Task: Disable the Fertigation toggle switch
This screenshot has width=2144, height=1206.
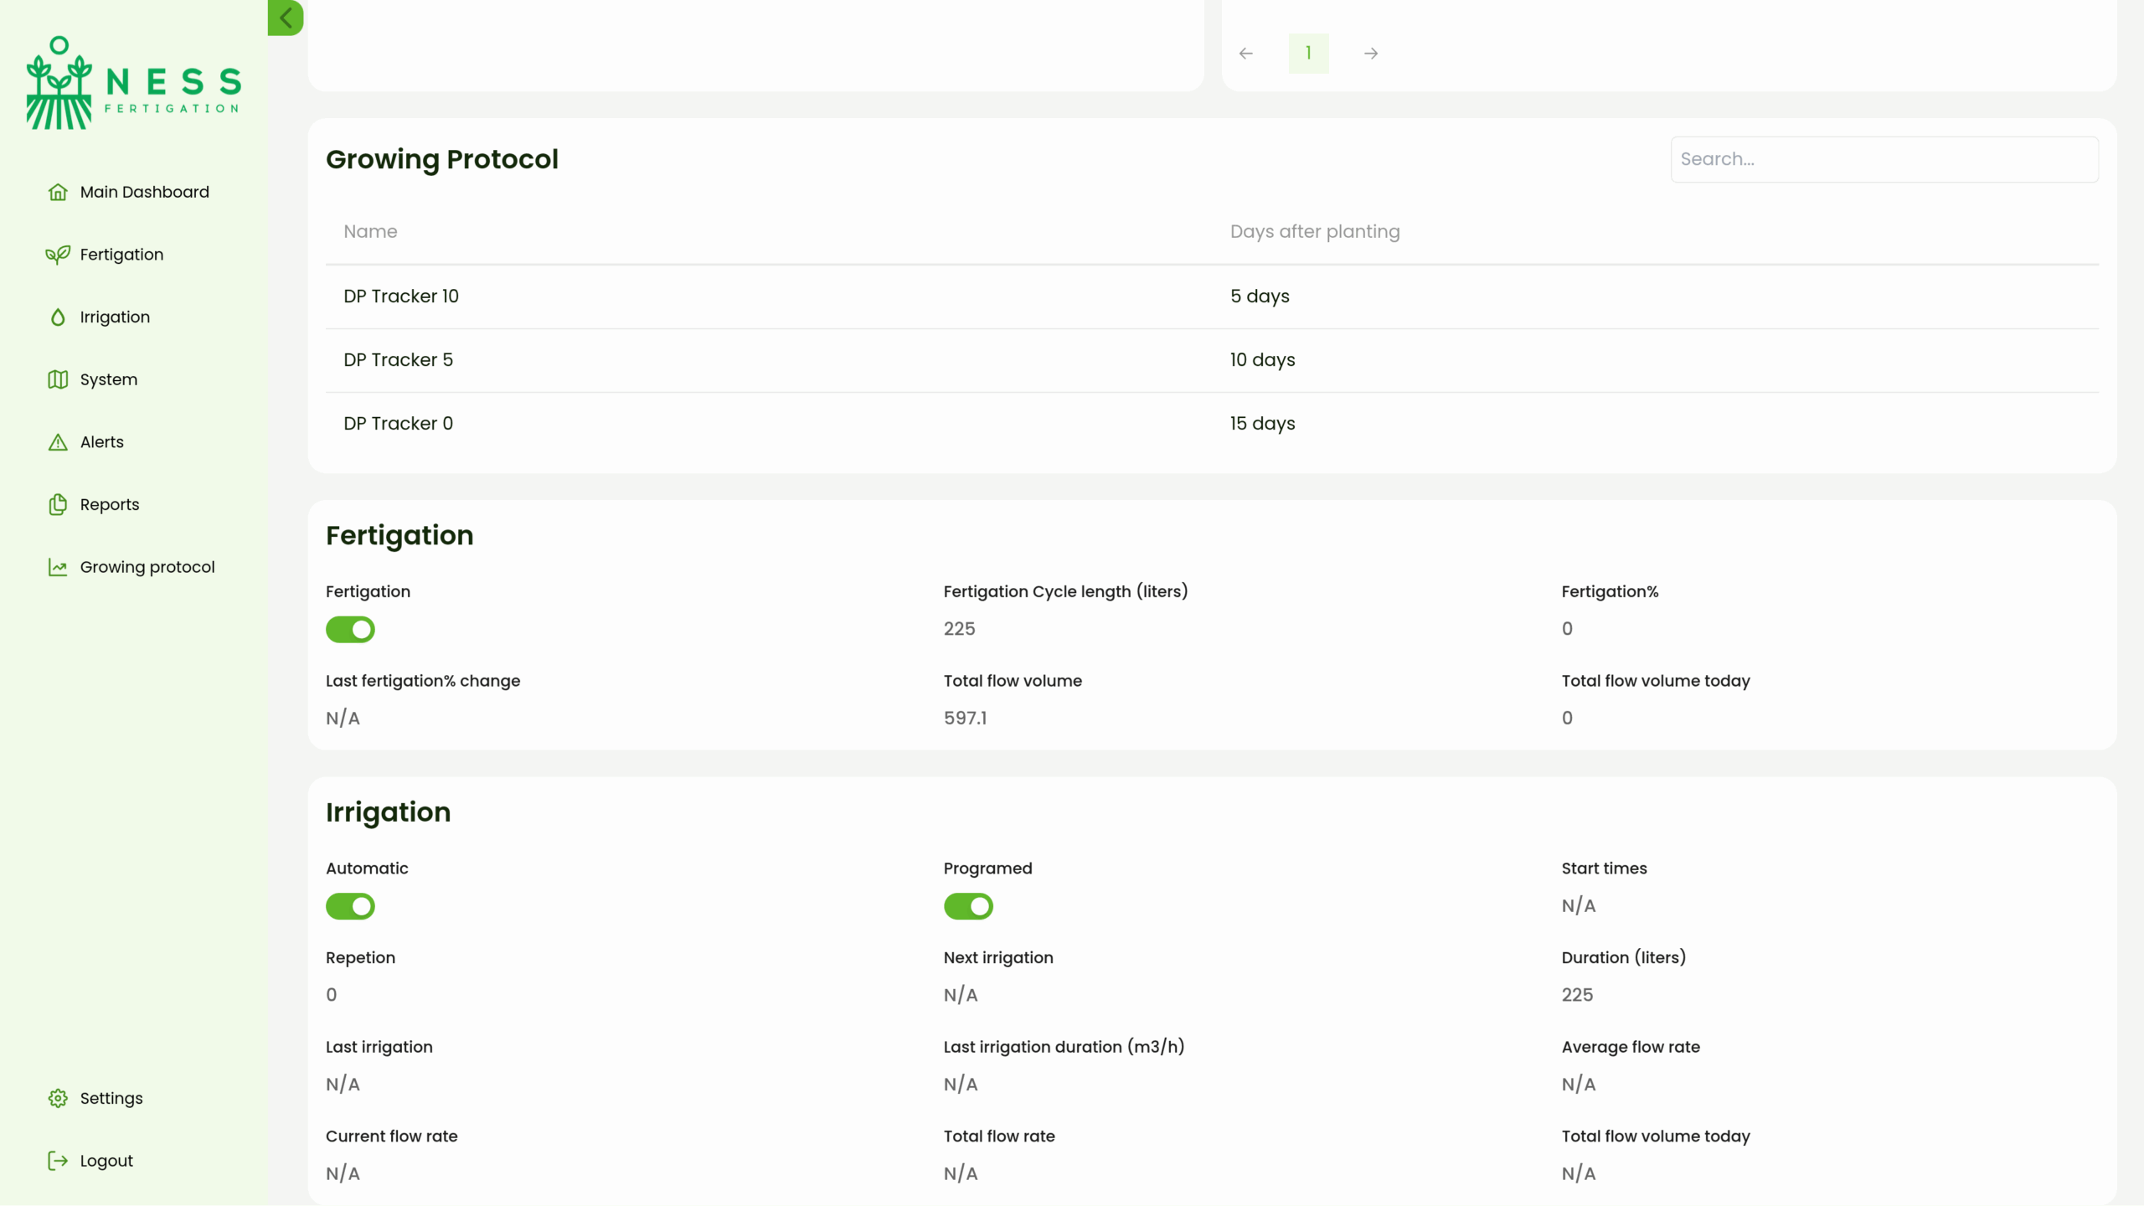Action: click(350, 629)
